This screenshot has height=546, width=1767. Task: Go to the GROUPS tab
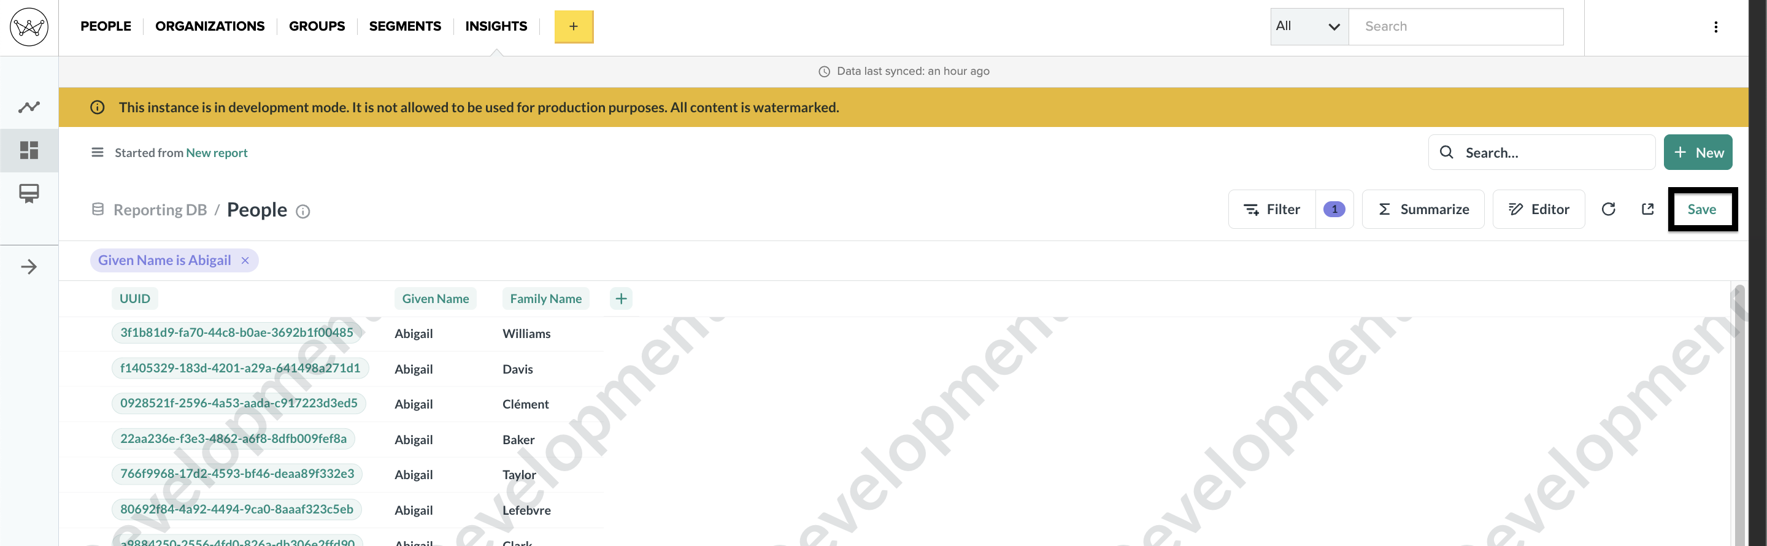tap(317, 26)
